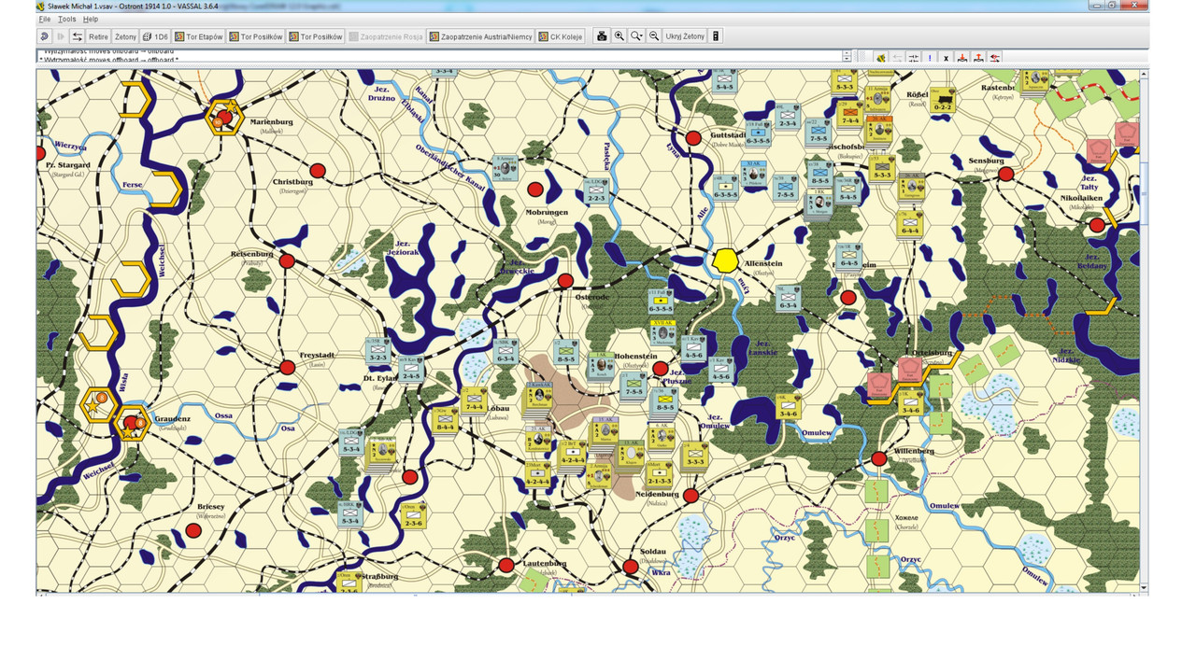This screenshot has width=1196, height=646.
Task: Select the red city dot at Nikolaiken
Action: pyautogui.click(x=1097, y=225)
